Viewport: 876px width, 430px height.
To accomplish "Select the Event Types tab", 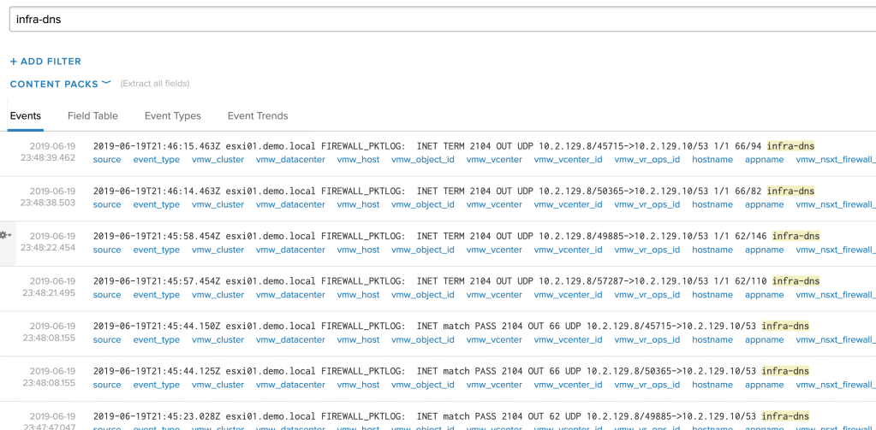I will (x=172, y=116).
